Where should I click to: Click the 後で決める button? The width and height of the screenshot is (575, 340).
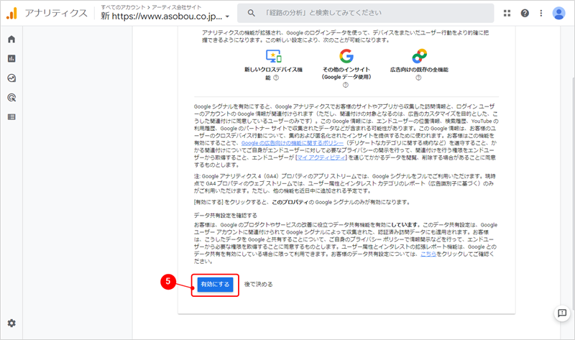coord(259,284)
